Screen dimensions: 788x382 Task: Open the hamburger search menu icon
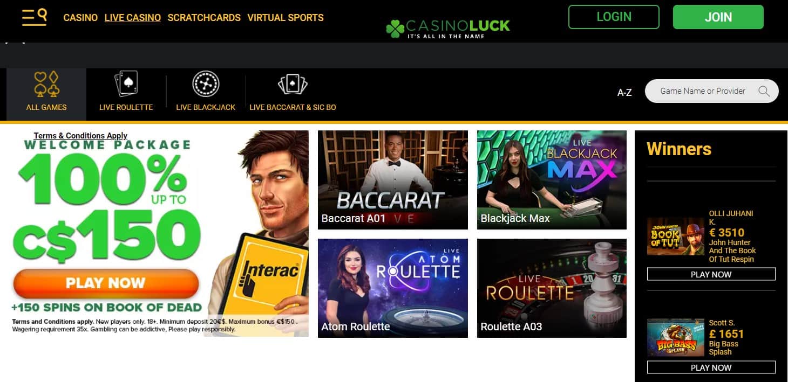34,17
